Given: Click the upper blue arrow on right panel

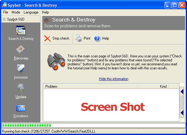Looking at the screenshot, I should 182,91.
